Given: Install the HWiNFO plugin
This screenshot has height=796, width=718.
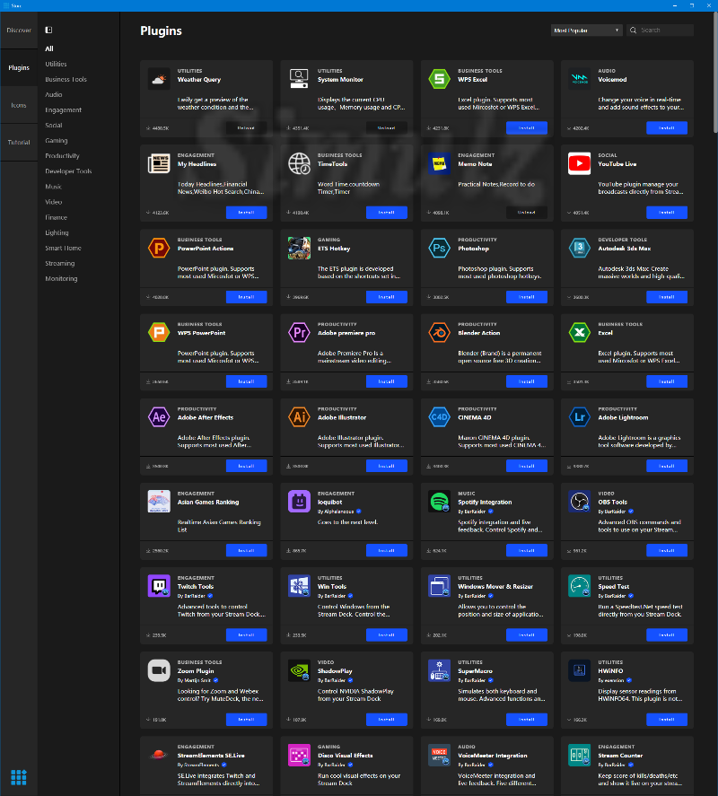Looking at the screenshot, I should coord(667,720).
